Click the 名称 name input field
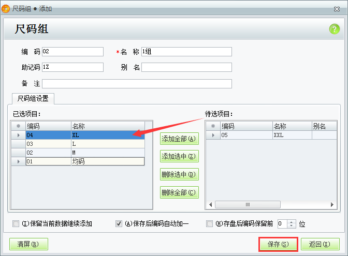The width and height of the screenshot is (348, 256). coord(186,52)
